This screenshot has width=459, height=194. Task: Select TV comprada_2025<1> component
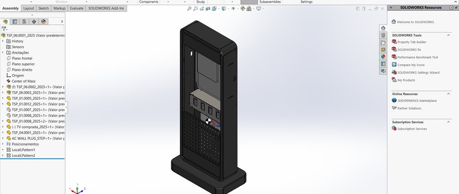pos(38,127)
